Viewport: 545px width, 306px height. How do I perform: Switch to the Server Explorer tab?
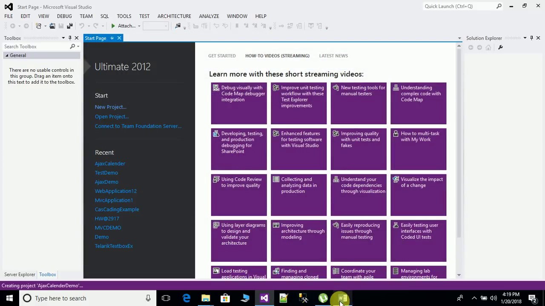20,275
